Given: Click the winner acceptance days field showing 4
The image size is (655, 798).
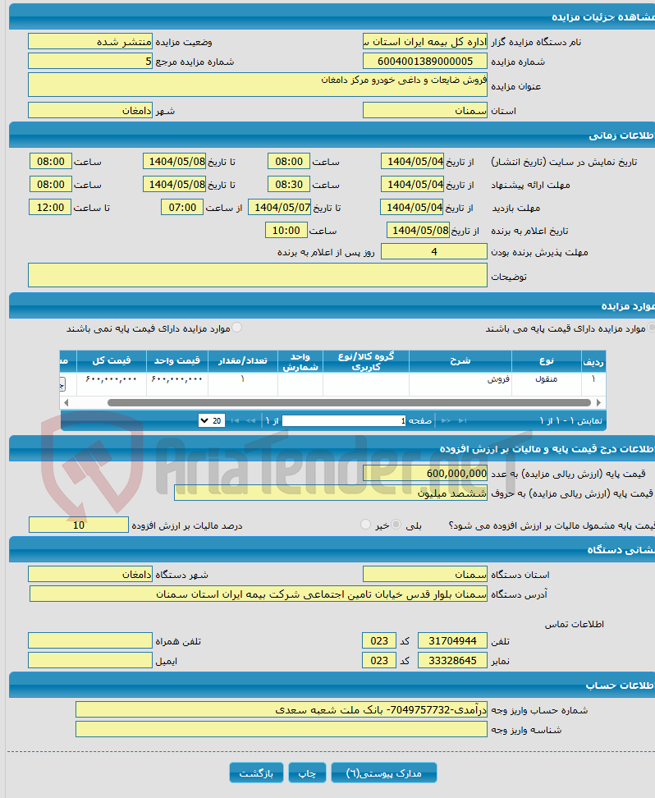Looking at the screenshot, I should pyautogui.click(x=434, y=251).
